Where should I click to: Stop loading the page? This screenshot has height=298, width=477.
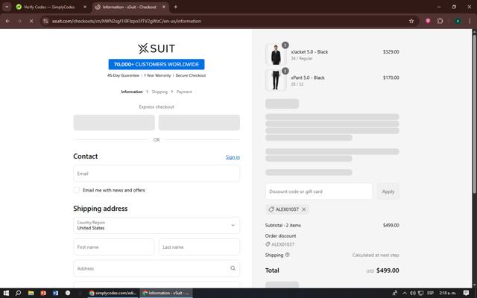coord(31,21)
